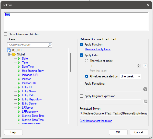Toggle Show tokens as plain text checkbox
The height and width of the screenshot is (139, 153).
tap(6, 34)
